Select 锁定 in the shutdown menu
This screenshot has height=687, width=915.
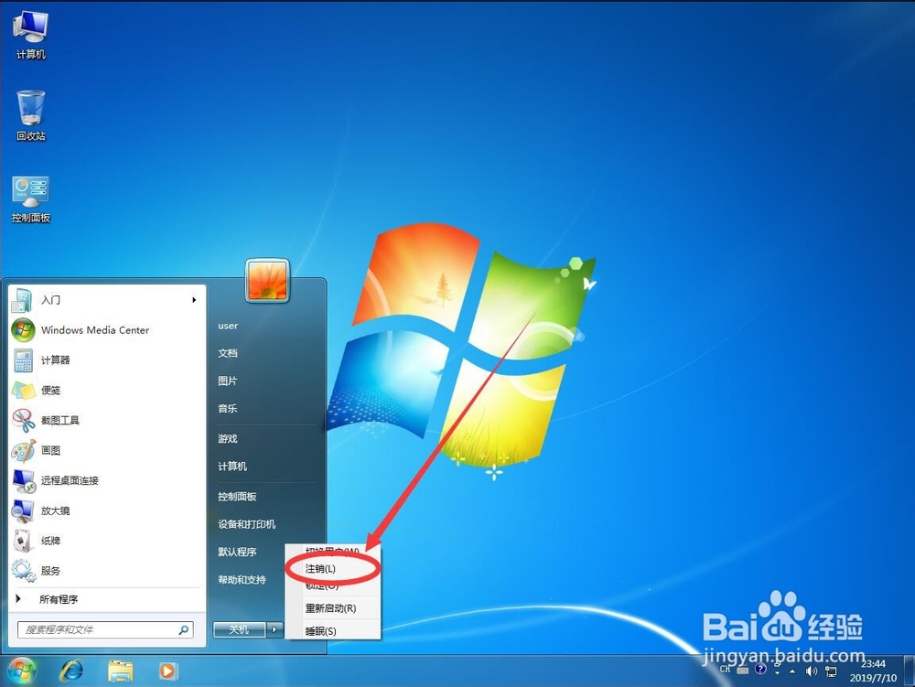click(333, 585)
